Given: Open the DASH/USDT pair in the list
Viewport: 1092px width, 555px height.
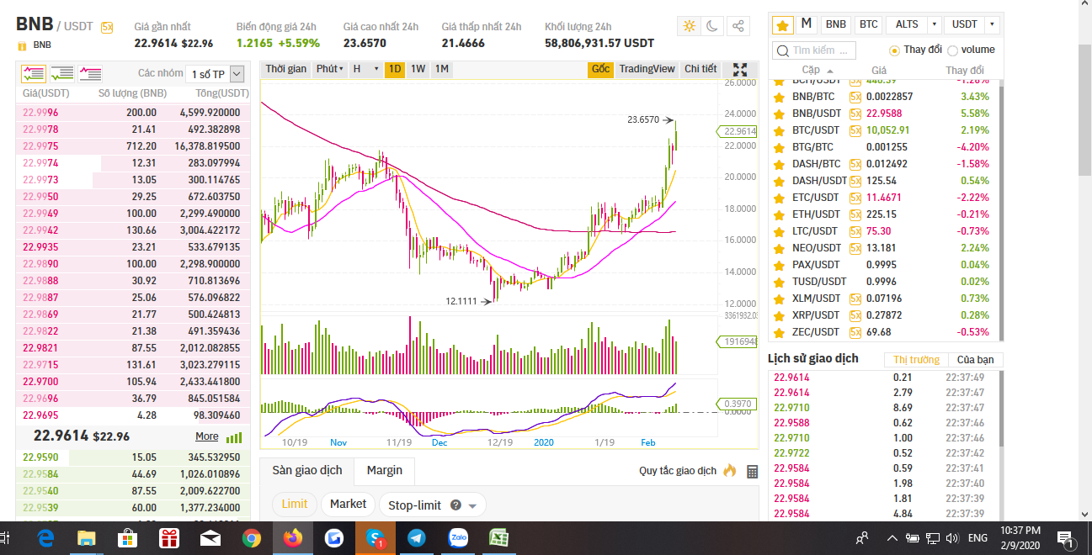Looking at the screenshot, I should point(819,181).
